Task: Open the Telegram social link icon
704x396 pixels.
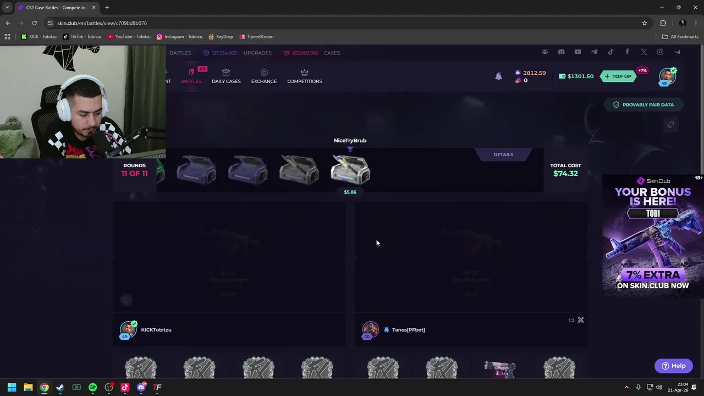Action: pos(594,52)
